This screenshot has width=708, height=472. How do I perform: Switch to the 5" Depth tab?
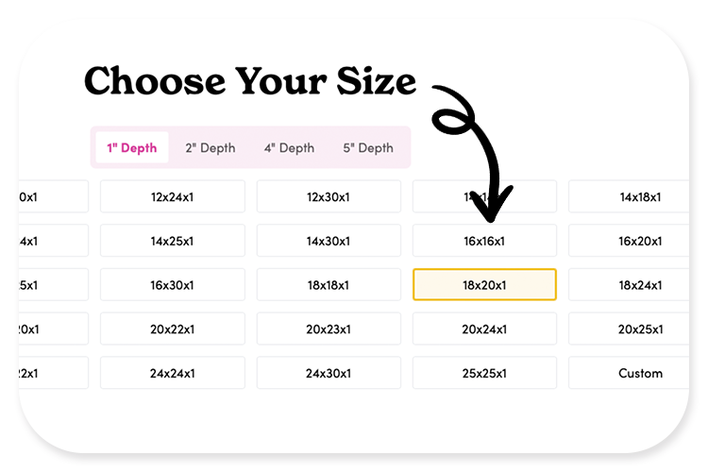coord(368,147)
